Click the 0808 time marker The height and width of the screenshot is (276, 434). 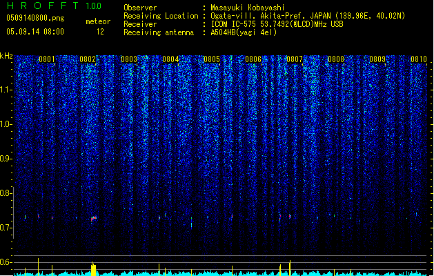[336, 59]
